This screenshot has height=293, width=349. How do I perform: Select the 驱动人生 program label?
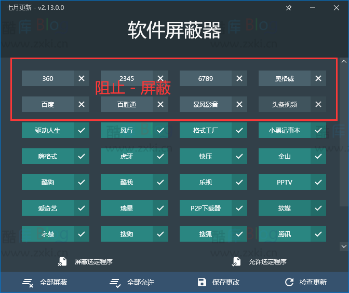pyautogui.click(x=48, y=130)
